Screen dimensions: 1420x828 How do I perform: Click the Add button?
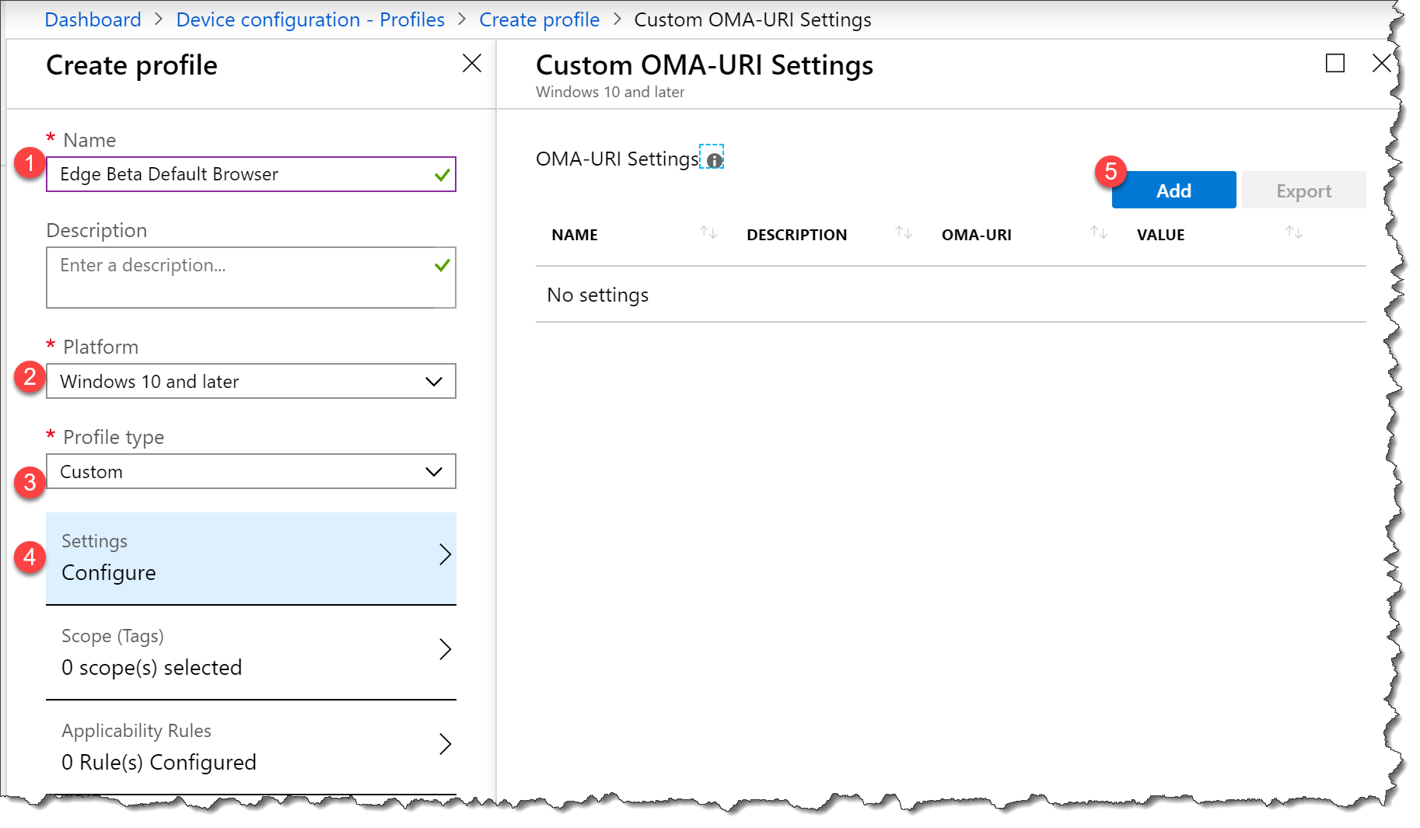pyautogui.click(x=1173, y=190)
